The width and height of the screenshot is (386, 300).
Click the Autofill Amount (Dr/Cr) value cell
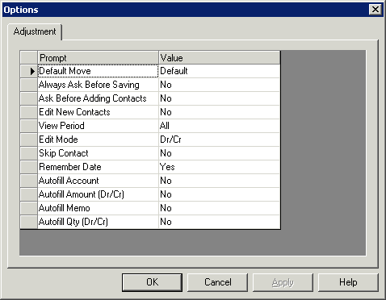(220, 194)
